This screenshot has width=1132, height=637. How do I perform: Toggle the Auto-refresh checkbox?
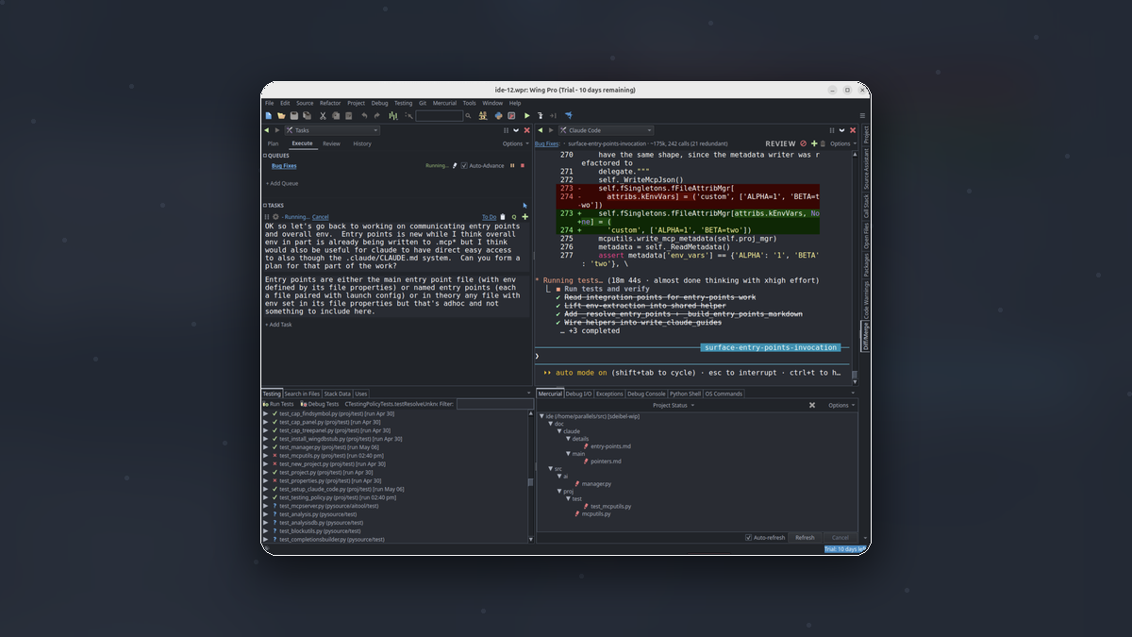tap(748, 537)
